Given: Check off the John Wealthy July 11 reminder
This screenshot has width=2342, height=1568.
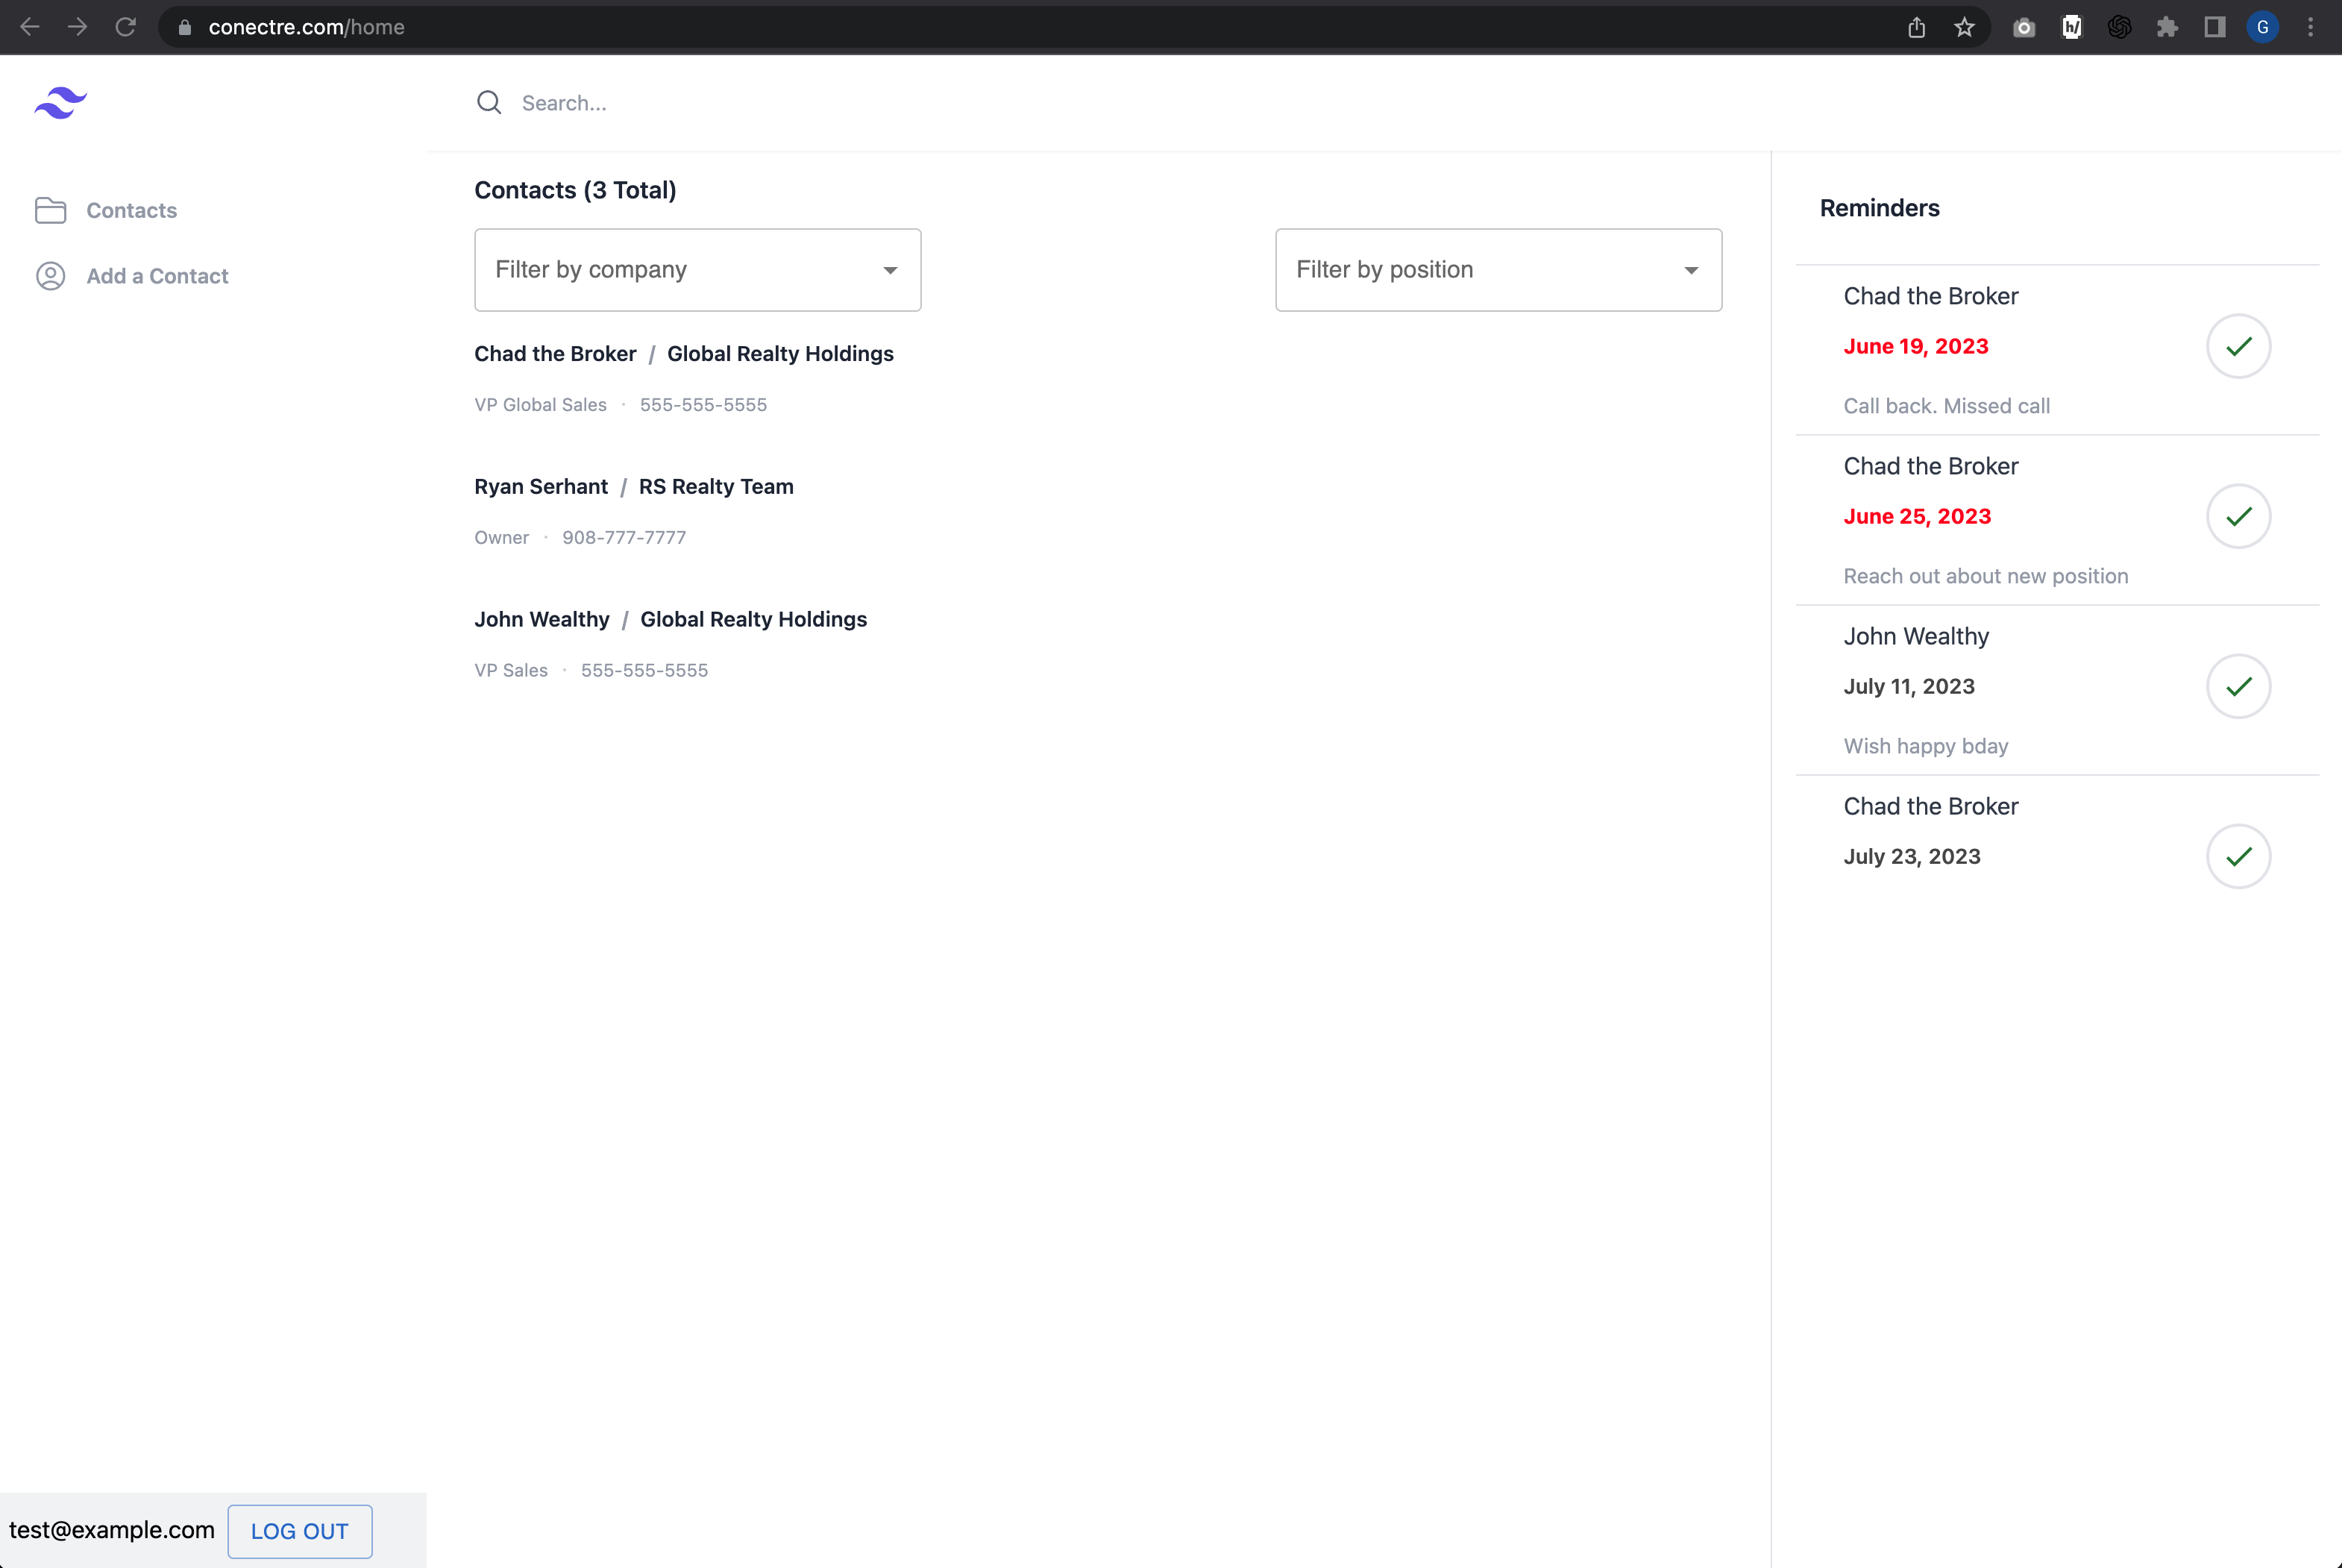Looking at the screenshot, I should [2239, 686].
